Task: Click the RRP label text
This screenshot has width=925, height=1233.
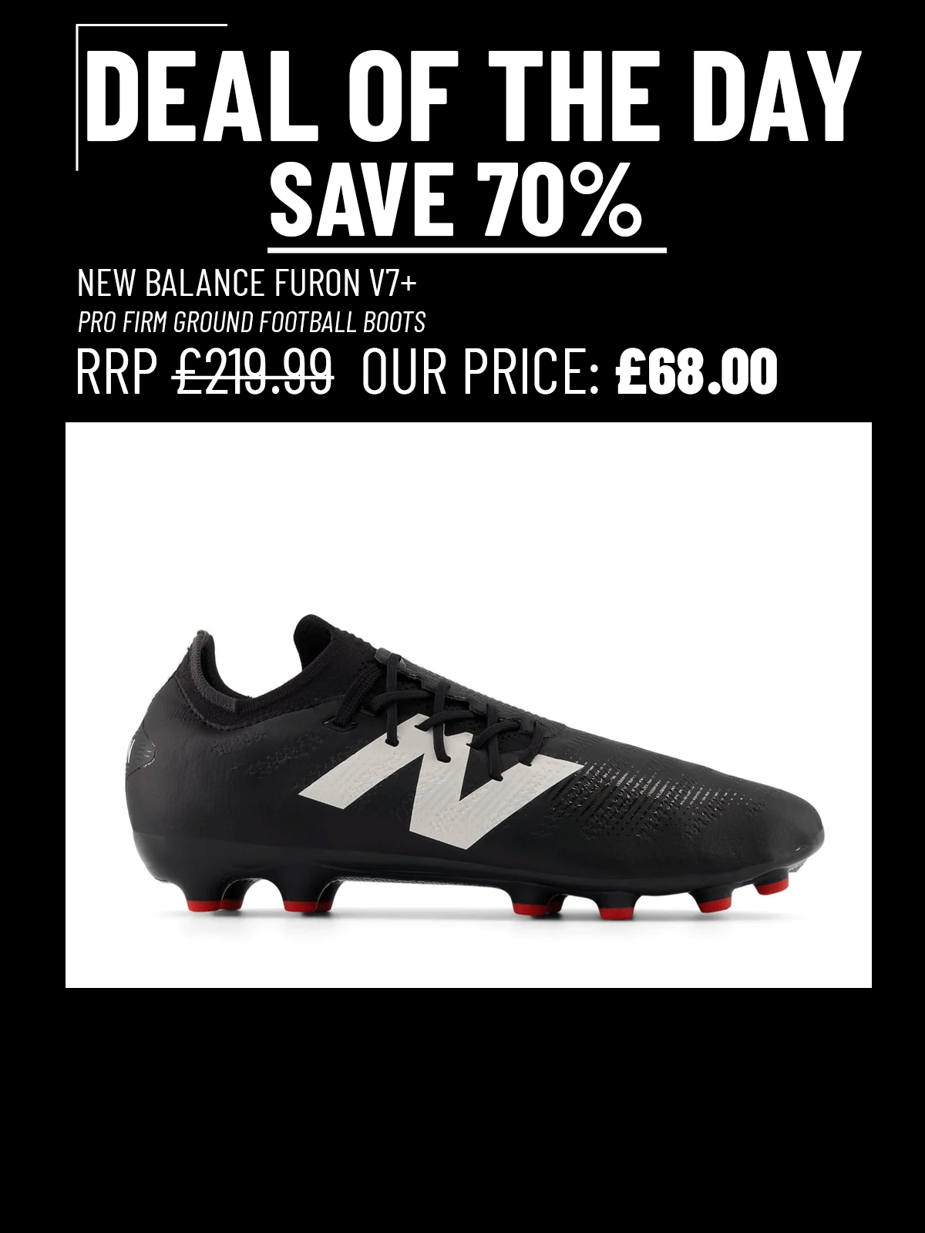Action: tap(116, 371)
